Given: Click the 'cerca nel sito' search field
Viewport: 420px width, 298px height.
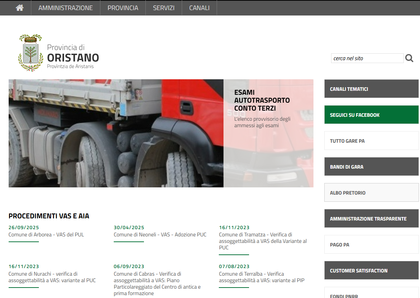Looking at the screenshot, I should point(367,58).
